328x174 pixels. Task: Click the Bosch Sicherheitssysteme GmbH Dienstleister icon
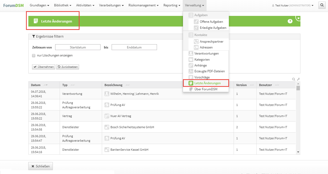tap(107, 127)
